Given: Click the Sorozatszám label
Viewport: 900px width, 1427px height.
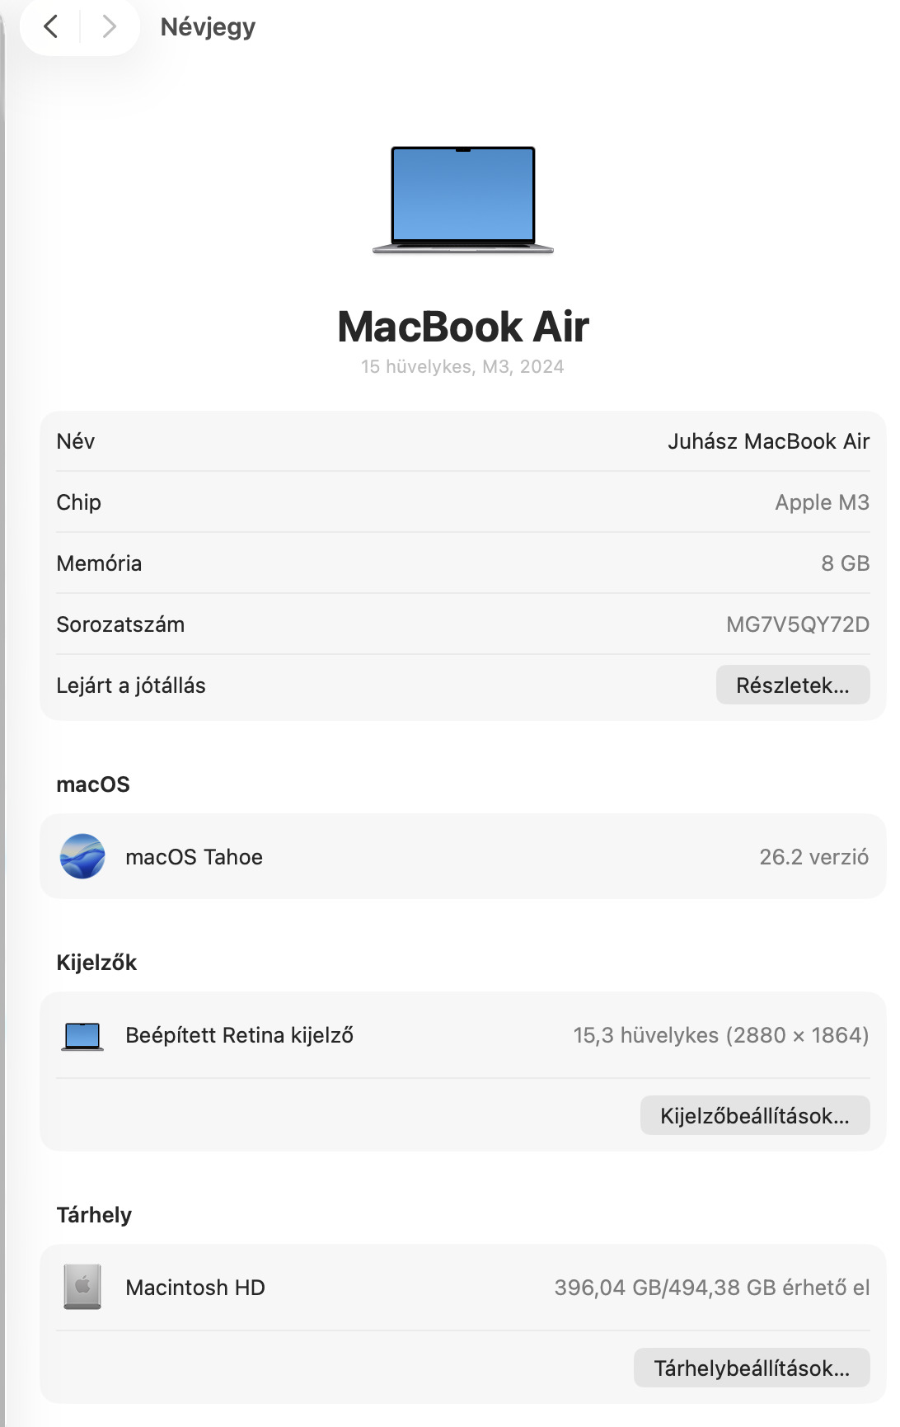Looking at the screenshot, I should 120,624.
